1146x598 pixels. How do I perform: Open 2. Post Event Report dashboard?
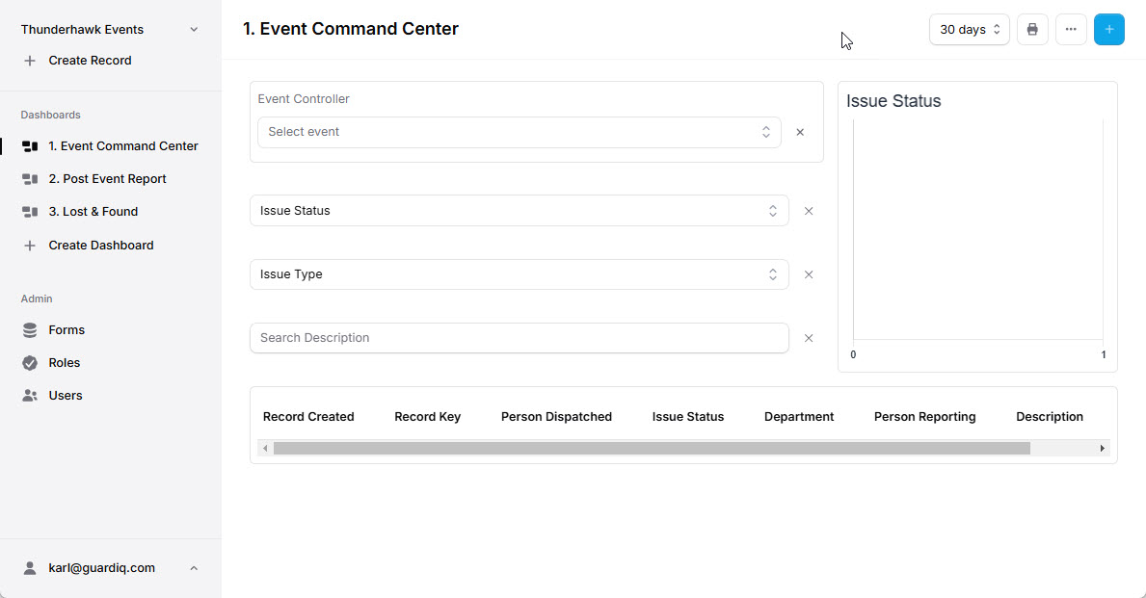point(107,179)
